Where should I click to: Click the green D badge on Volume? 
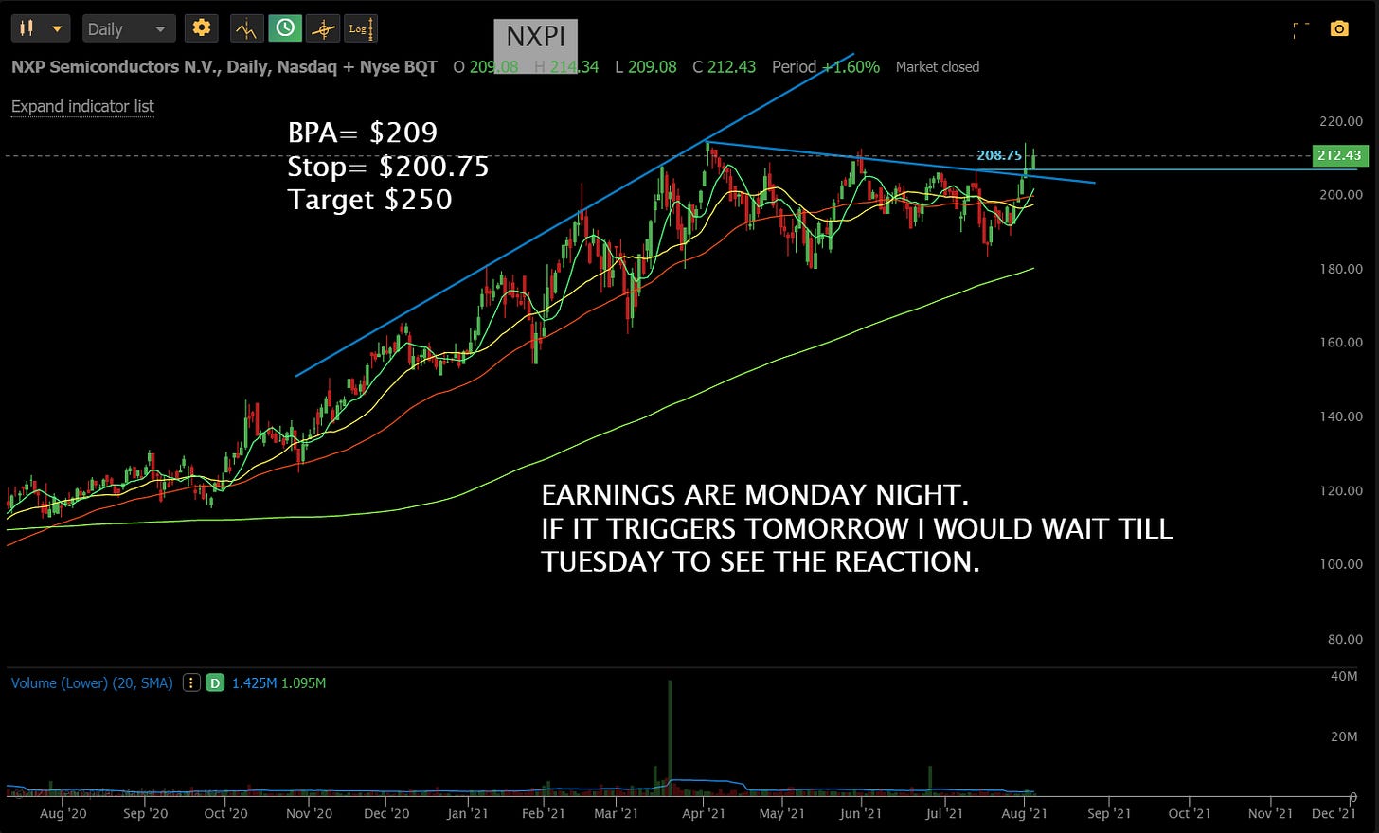[x=215, y=682]
